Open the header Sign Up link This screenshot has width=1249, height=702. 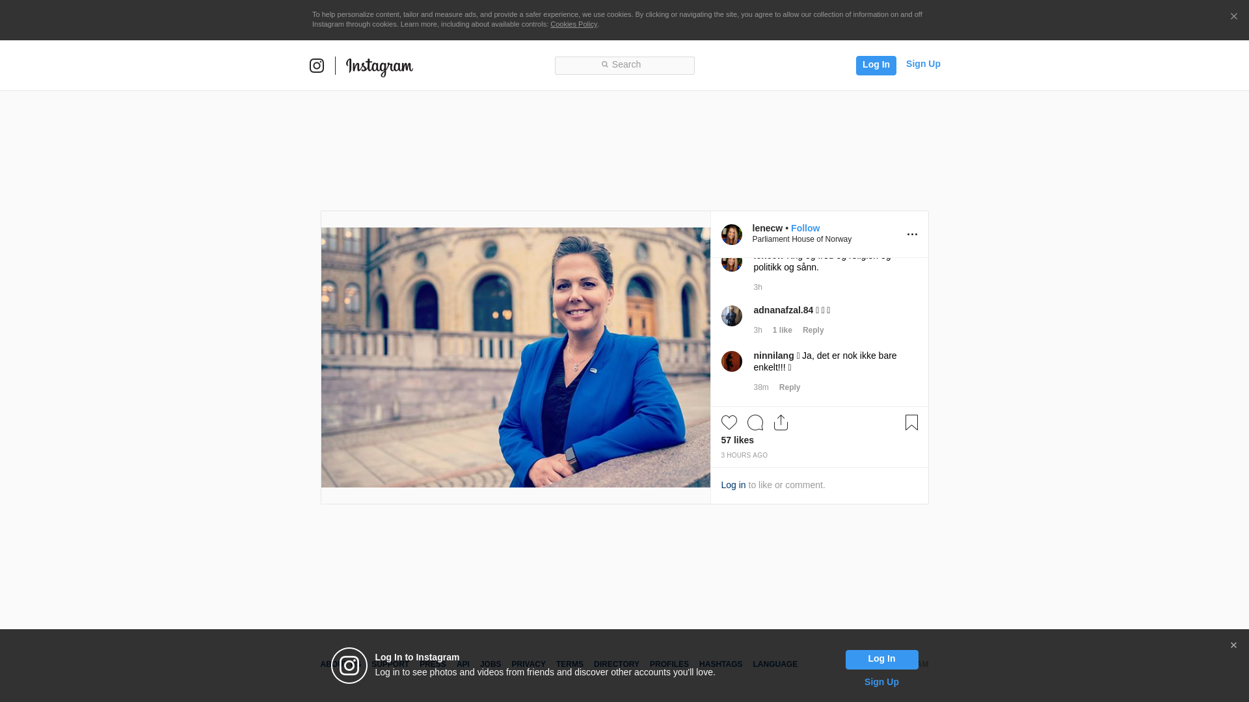tap(923, 64)
